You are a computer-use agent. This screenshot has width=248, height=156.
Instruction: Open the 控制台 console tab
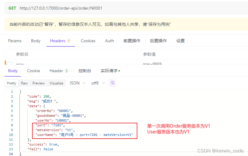point(85,71)
